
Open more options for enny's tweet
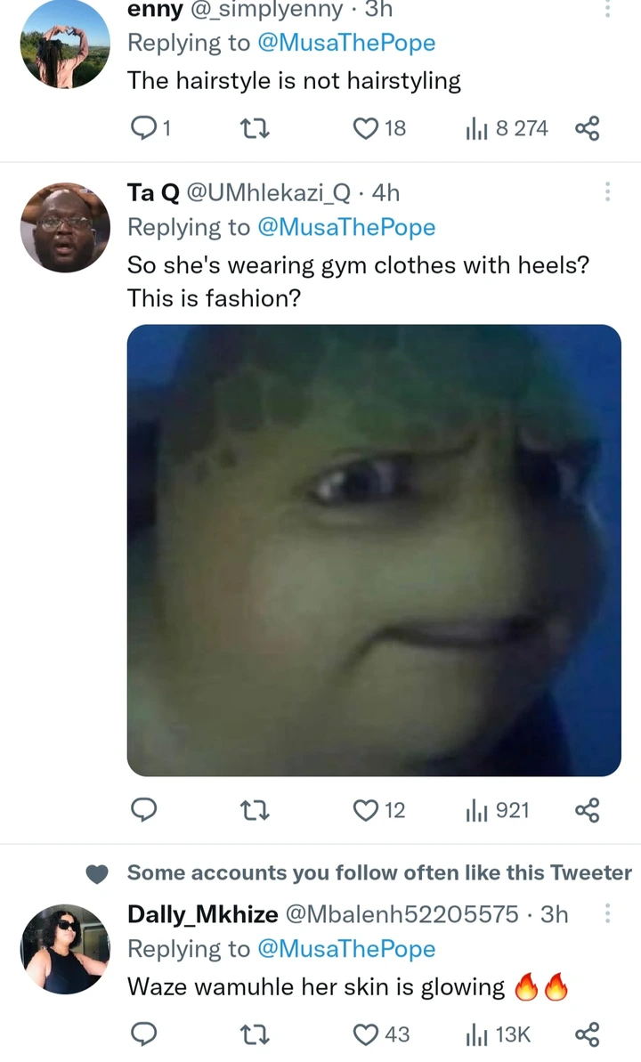pyautogui.click(x=607, y=8)
